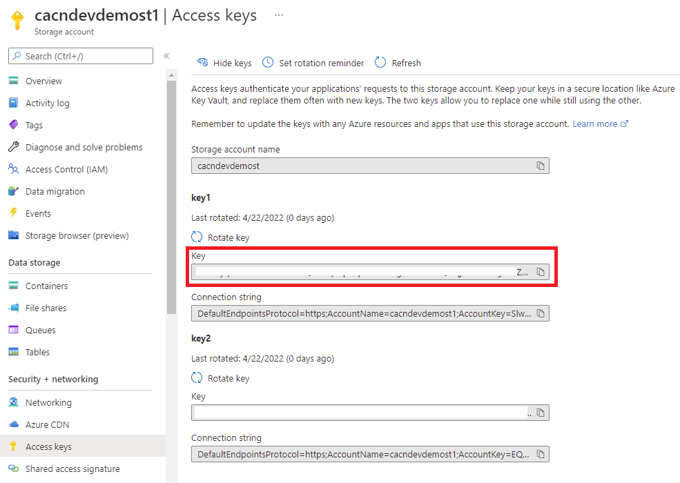Click Rotate key under key1
The image size is (680, 483).
[x=220, y=237]
